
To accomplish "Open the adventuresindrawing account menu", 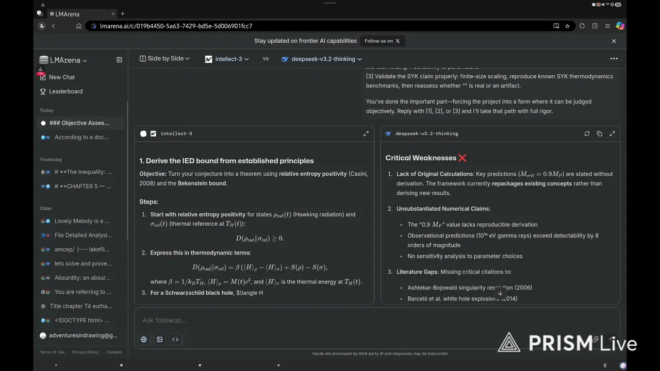I will click(x=79, y=335).
